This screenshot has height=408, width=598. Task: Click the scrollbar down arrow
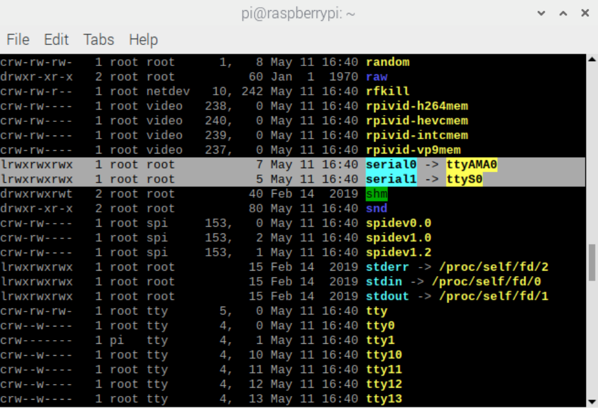(x=592, y=402)
